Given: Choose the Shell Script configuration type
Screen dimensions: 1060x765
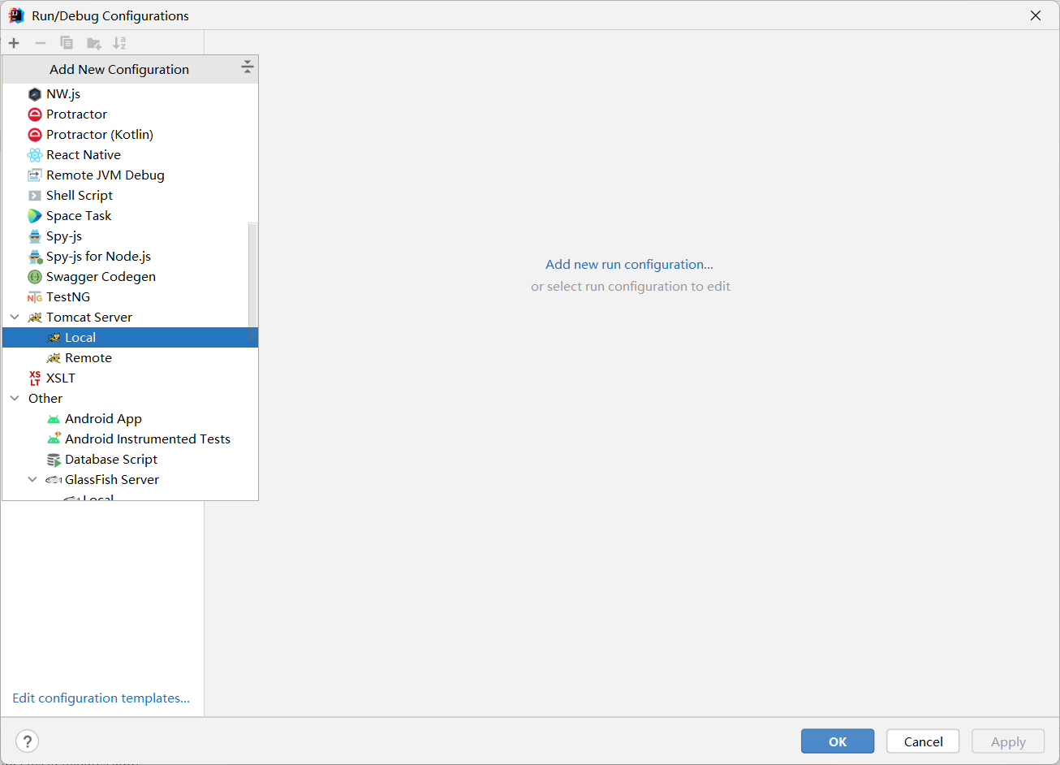Looking at the screenshot, I should pos(130,196).
